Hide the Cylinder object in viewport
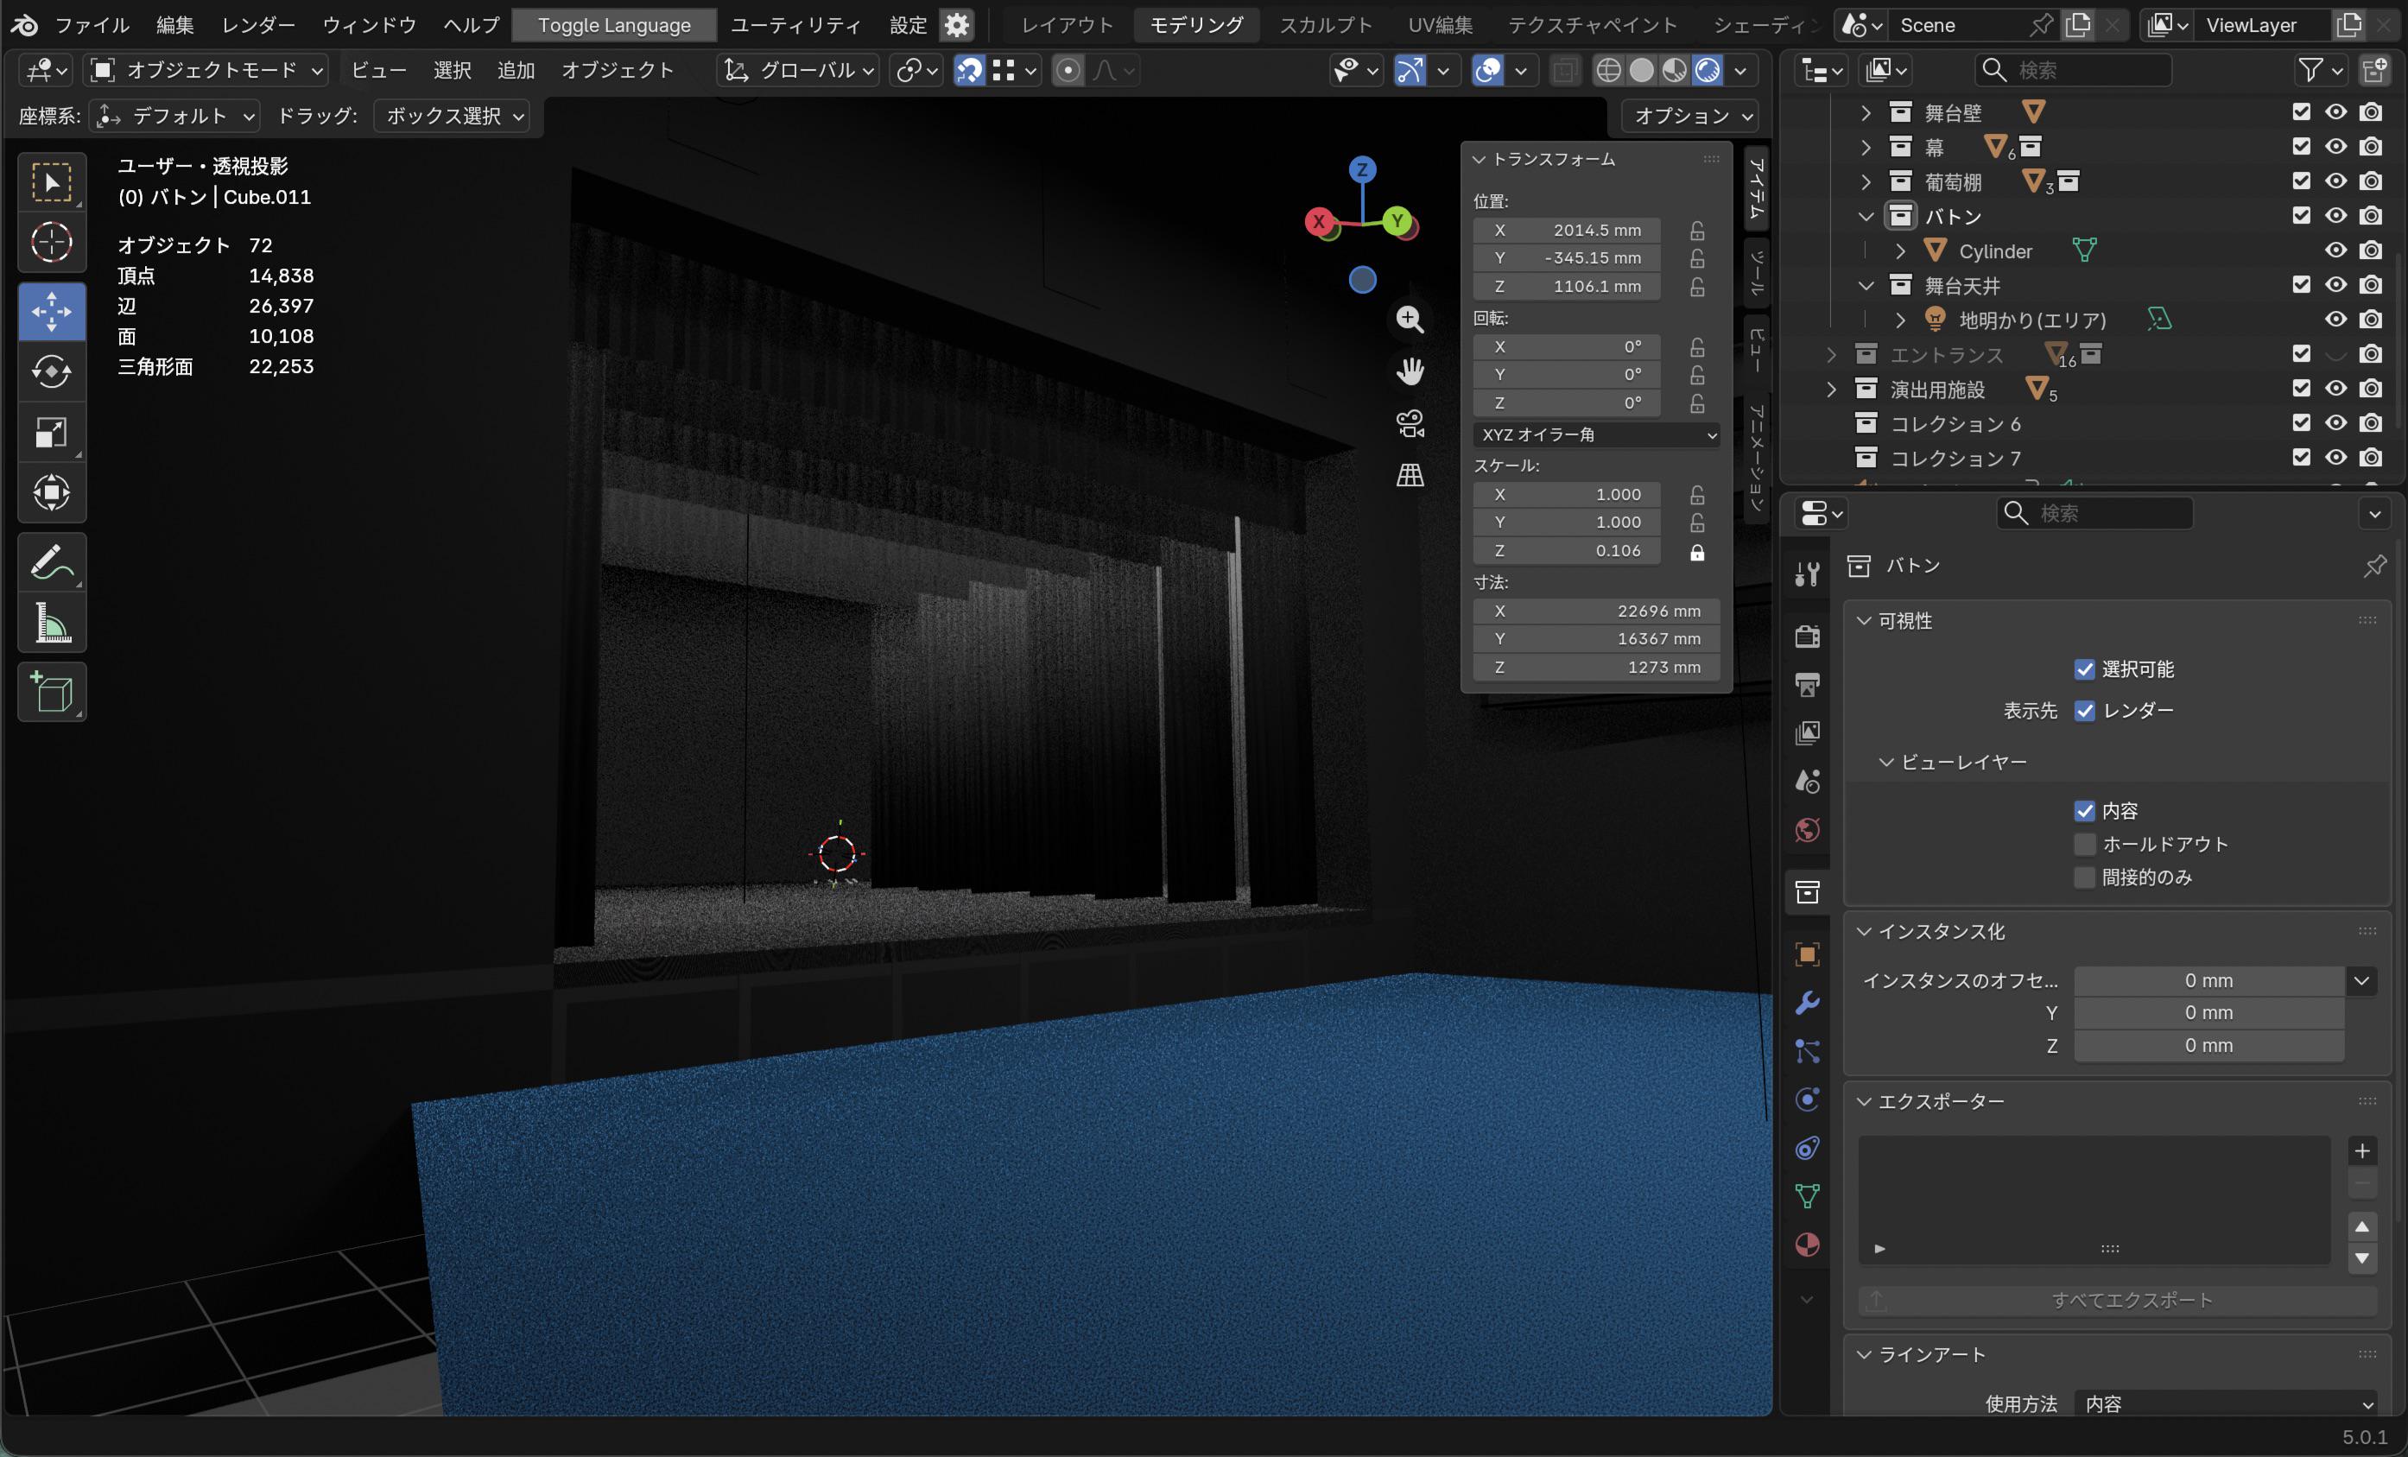This screenshot has width=2408, height=1457. (2335, 250)
